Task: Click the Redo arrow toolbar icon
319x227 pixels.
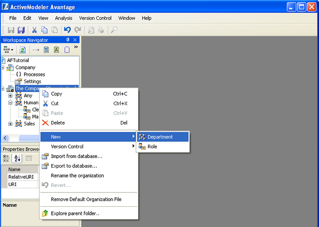Action: [78, 30]
